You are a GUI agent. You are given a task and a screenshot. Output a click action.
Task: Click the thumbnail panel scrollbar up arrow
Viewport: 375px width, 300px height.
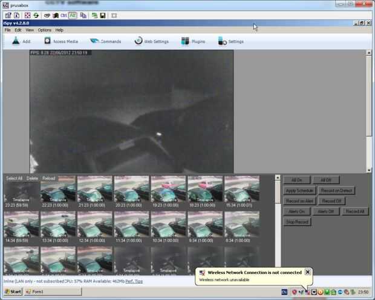(x=278, y=178)
